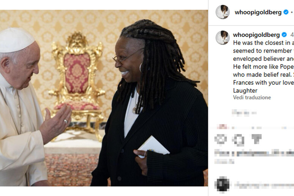Click the dot after header verified badge

pyautogui.click(x=292, y=13)
